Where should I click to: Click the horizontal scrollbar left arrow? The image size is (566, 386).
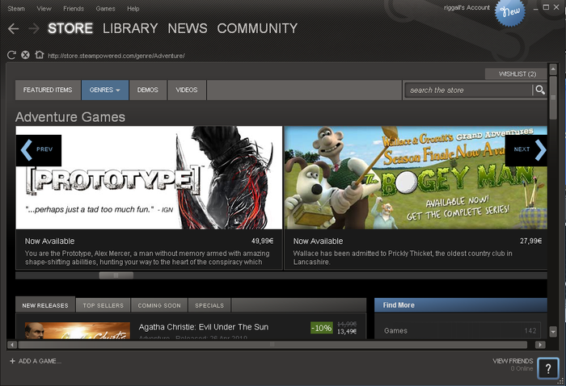(12, 345)
